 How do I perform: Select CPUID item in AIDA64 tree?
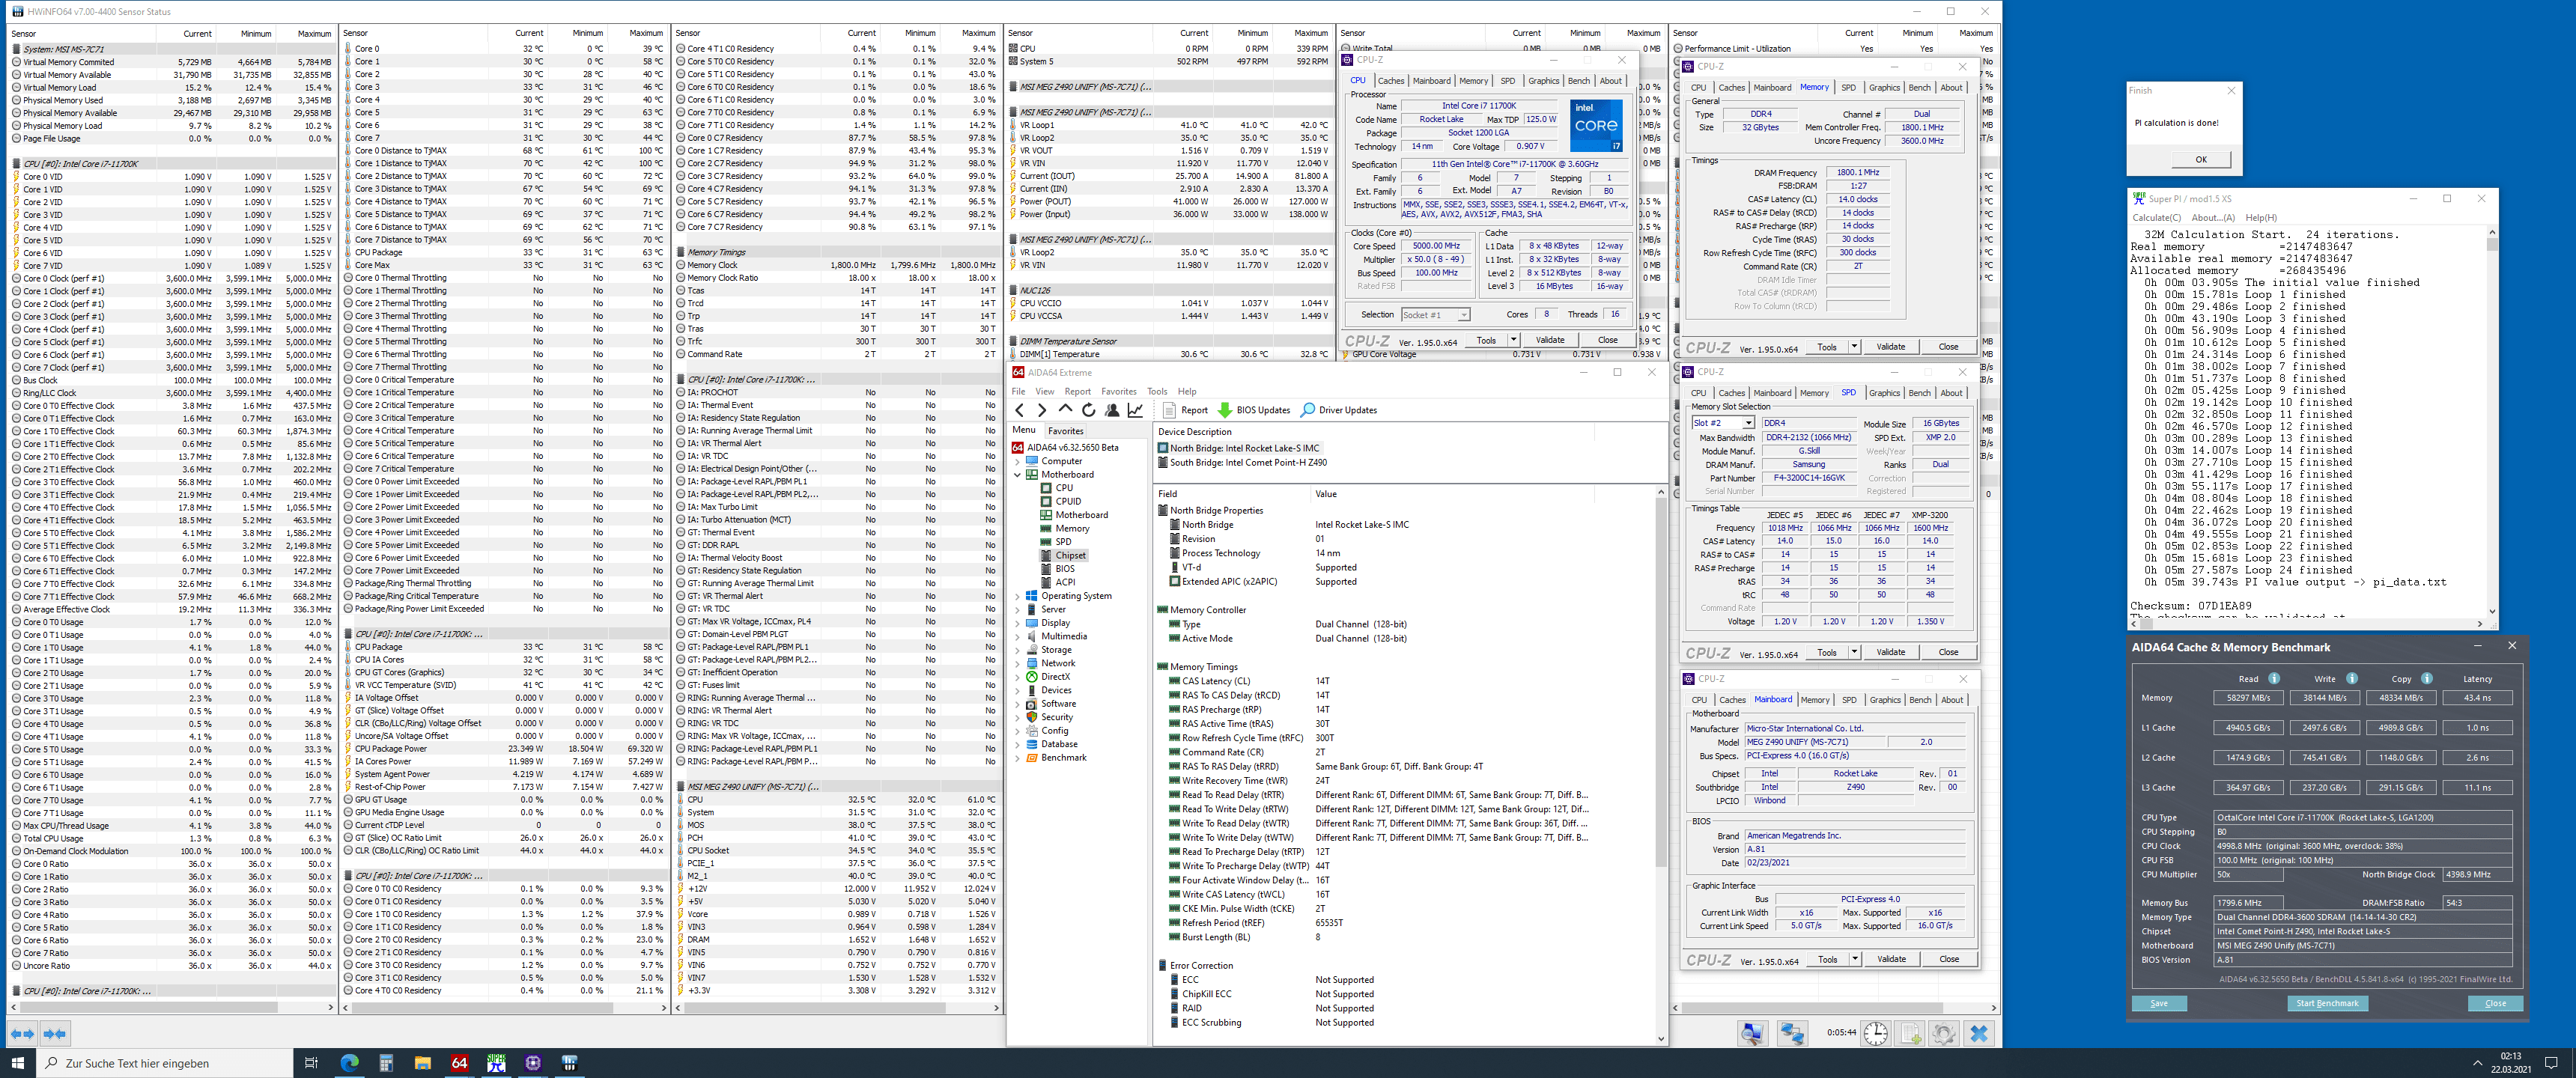click(x=1068, y=502)
